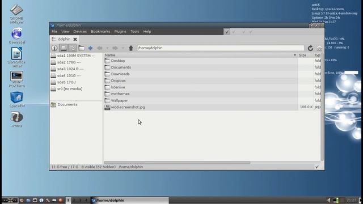The image size is (363, 204).
Task: Toggle the bookmarks side pane button
Action: pyautogui.click(x=73, y=48)
